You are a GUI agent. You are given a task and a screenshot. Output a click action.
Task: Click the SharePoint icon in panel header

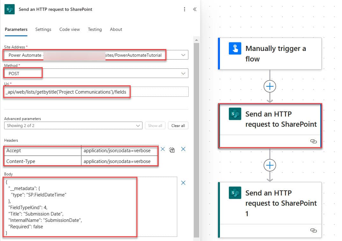pyautogui.click(x=9, y=9)
